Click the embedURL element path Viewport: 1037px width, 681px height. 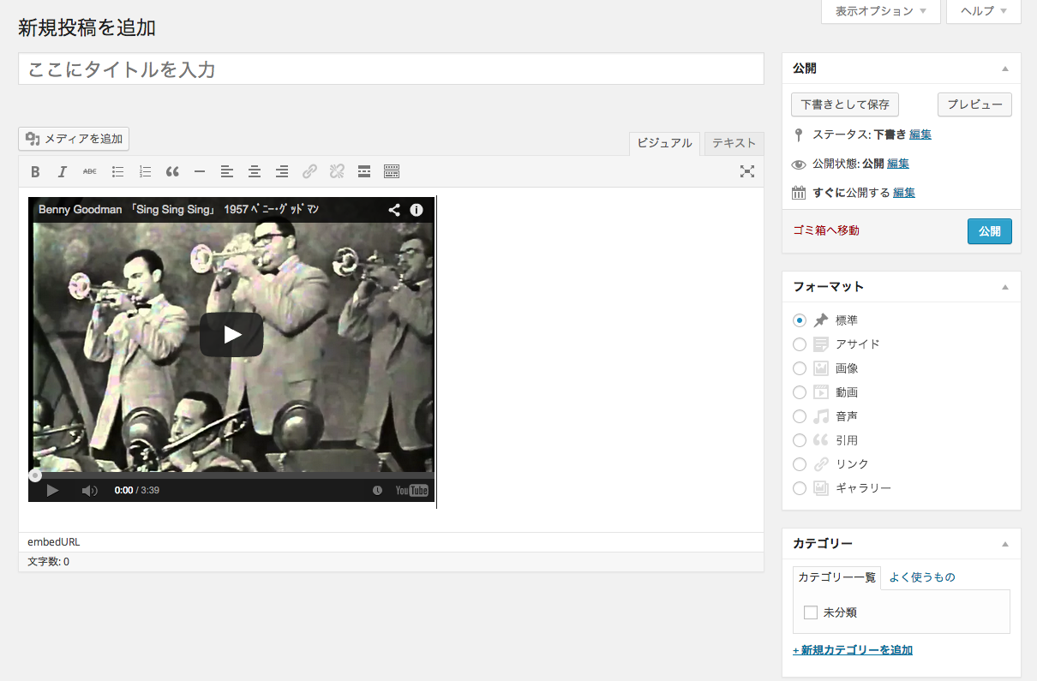click(53, 542)
